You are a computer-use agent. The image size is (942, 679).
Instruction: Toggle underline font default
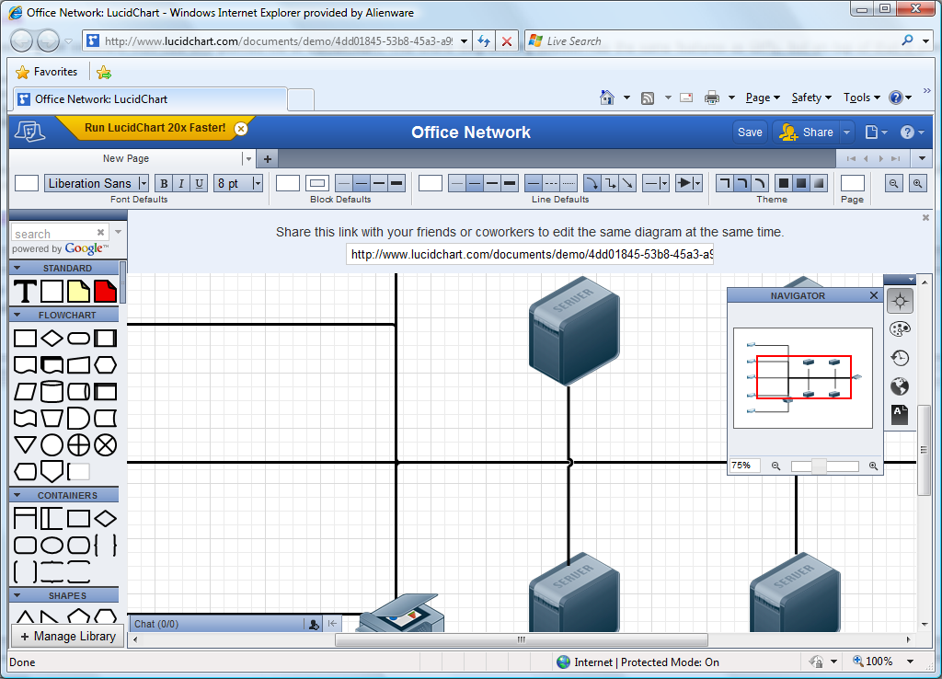[x=199, y=183]
